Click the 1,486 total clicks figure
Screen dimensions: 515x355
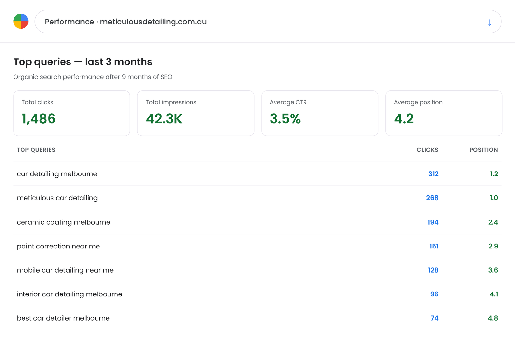39,119
